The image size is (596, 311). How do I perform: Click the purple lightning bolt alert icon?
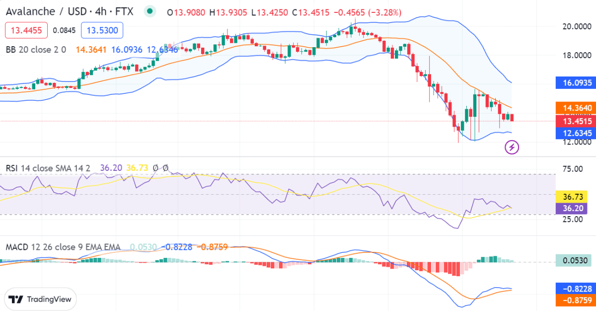[512, 147]
